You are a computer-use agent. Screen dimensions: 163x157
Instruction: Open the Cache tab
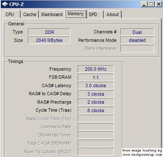pos(30,14)
